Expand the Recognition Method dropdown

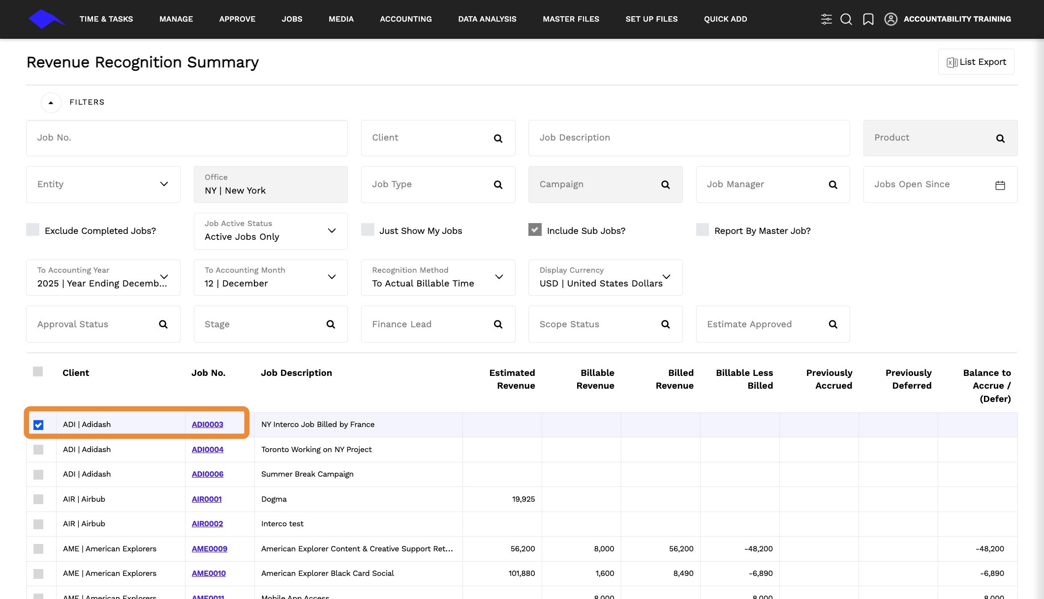(438, 278)
